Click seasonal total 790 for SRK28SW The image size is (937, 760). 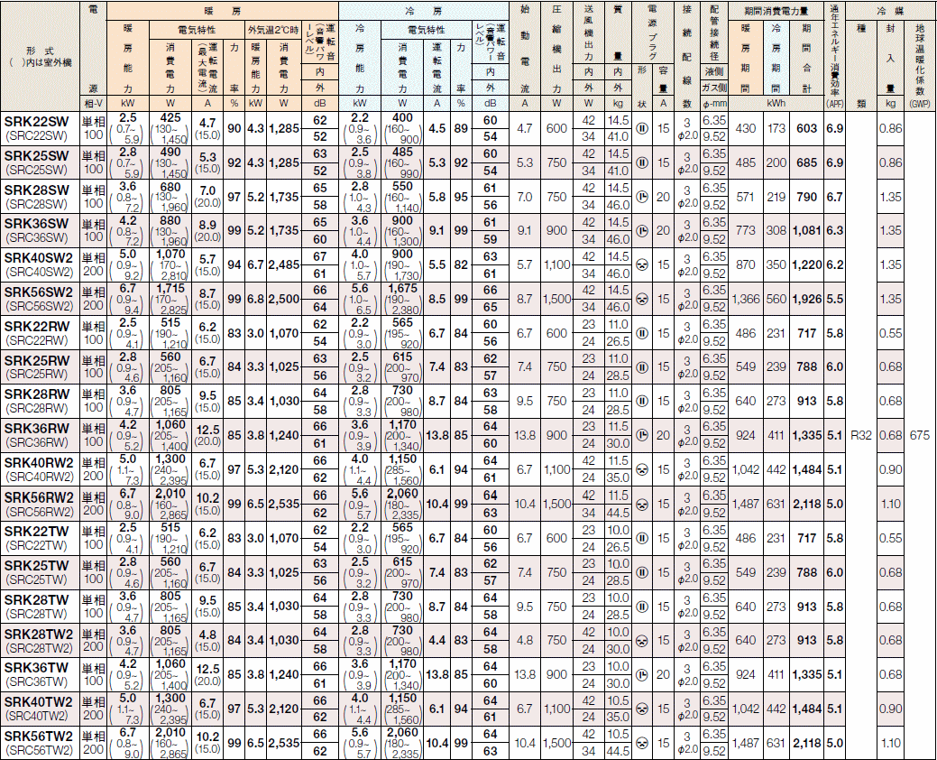point(807,197)
